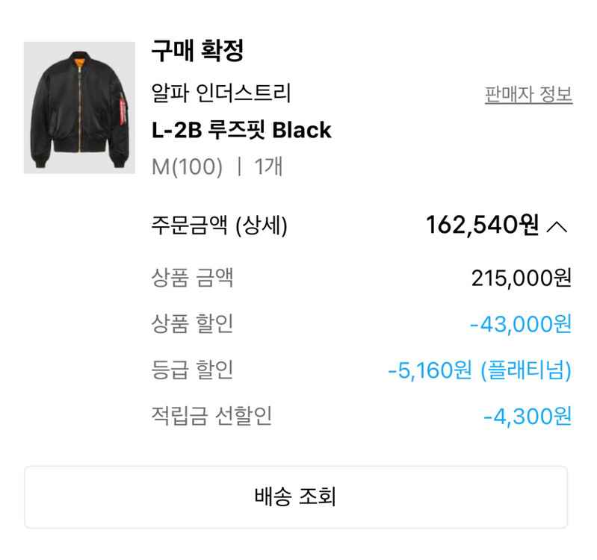Select the 215,000원 product price
The image size is (597, 560).
(522, 278)
